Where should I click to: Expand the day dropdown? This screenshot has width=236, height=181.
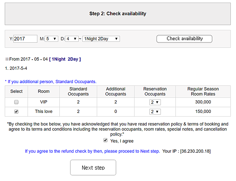pos(72,39)
